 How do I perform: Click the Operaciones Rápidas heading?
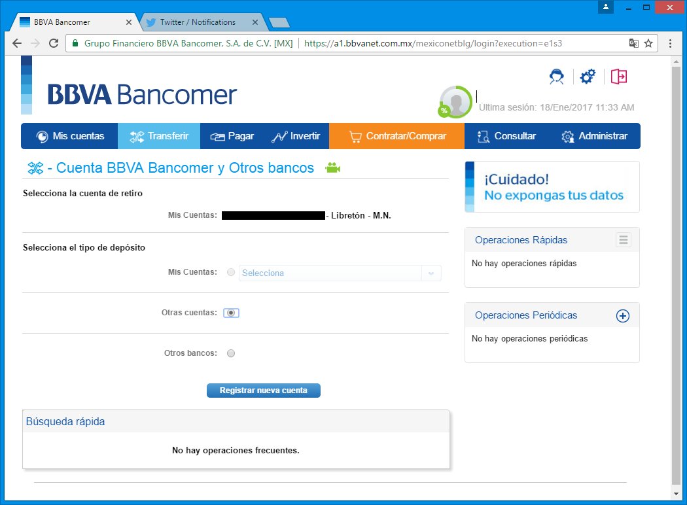[x=521, y=240]
